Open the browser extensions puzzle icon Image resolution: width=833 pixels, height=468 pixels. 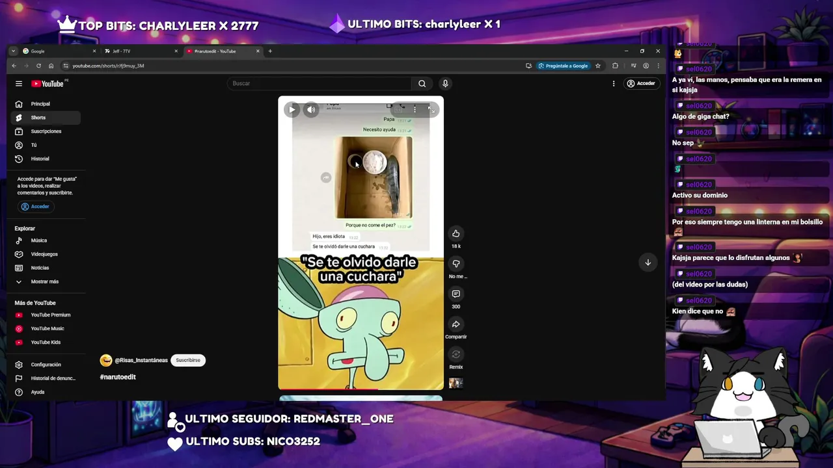click(x=615, y=66)
